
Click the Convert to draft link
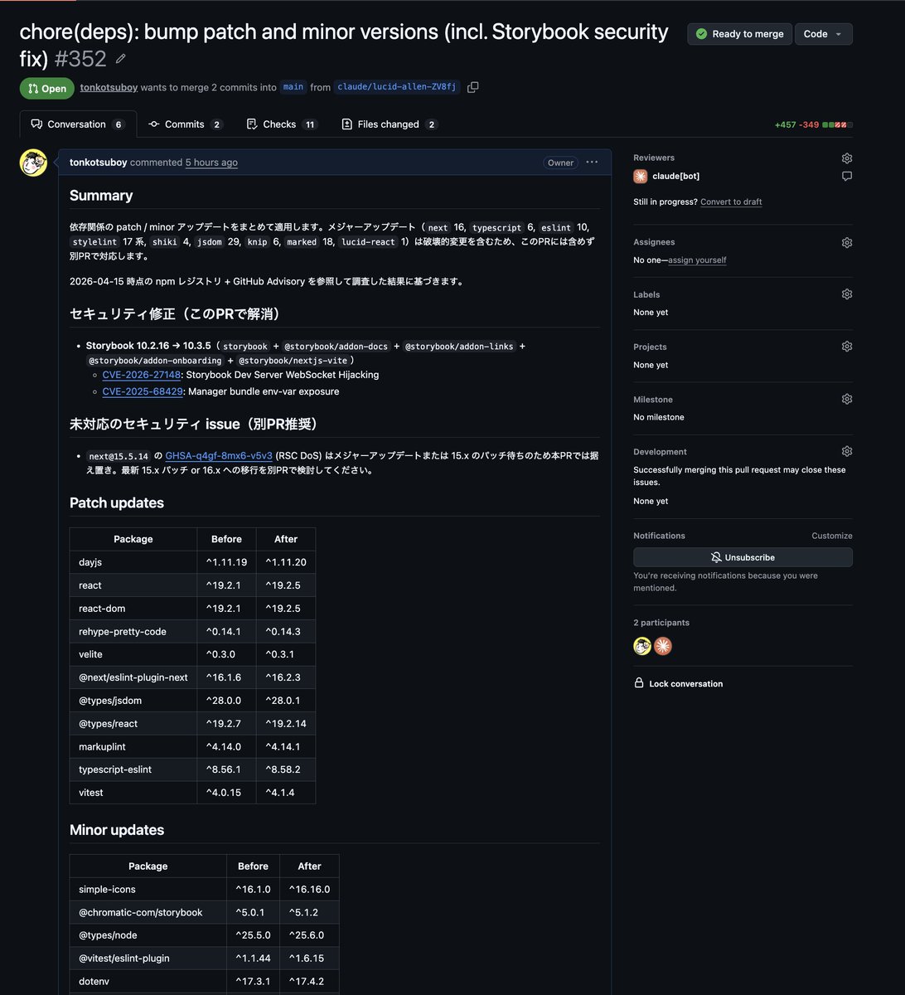click(731, 201)
